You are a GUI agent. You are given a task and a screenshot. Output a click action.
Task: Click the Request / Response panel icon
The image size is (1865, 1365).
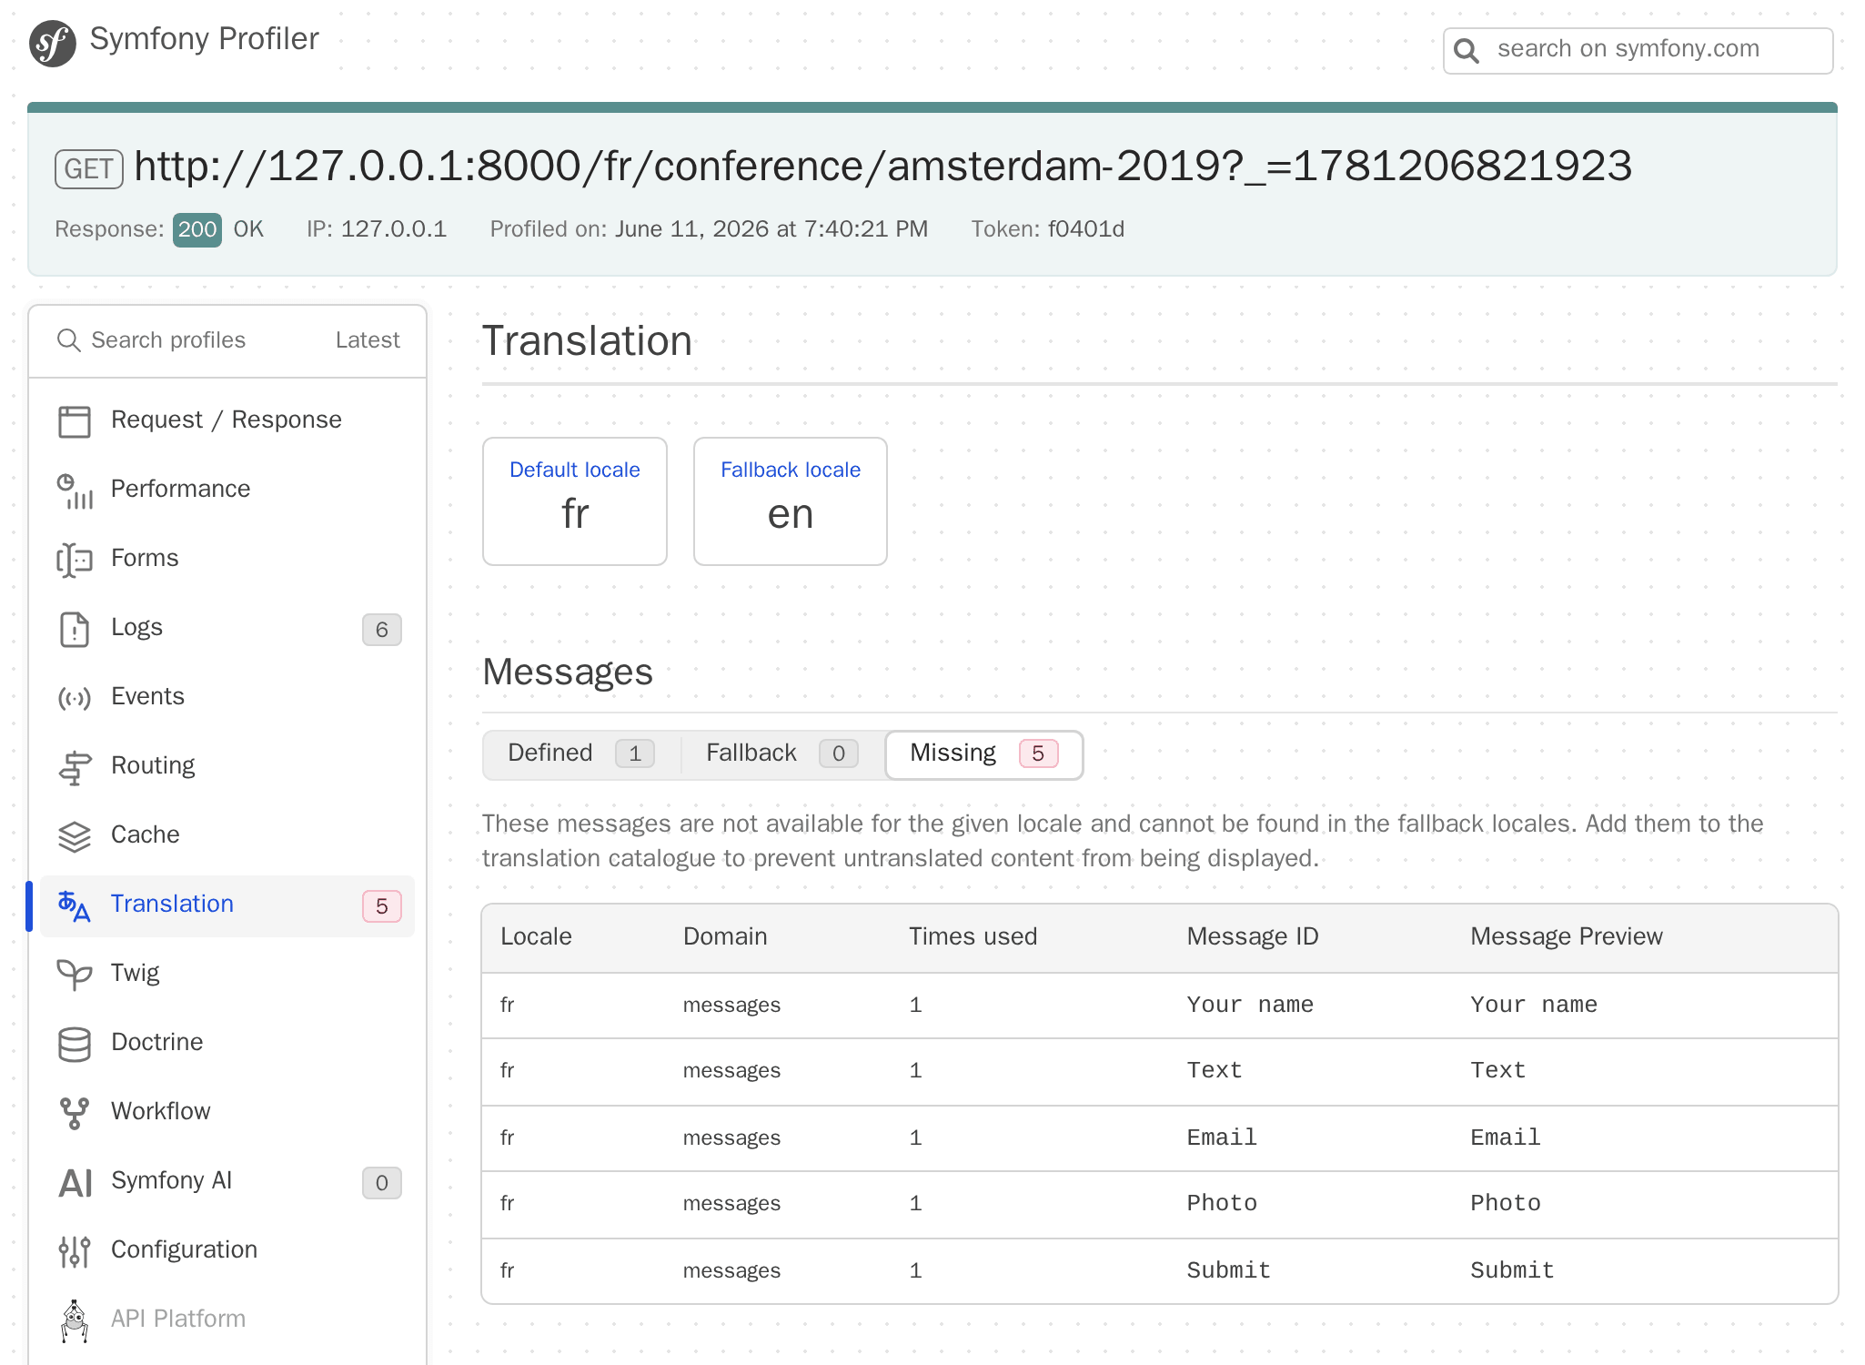pyautogui.click(x=75, y=421)
